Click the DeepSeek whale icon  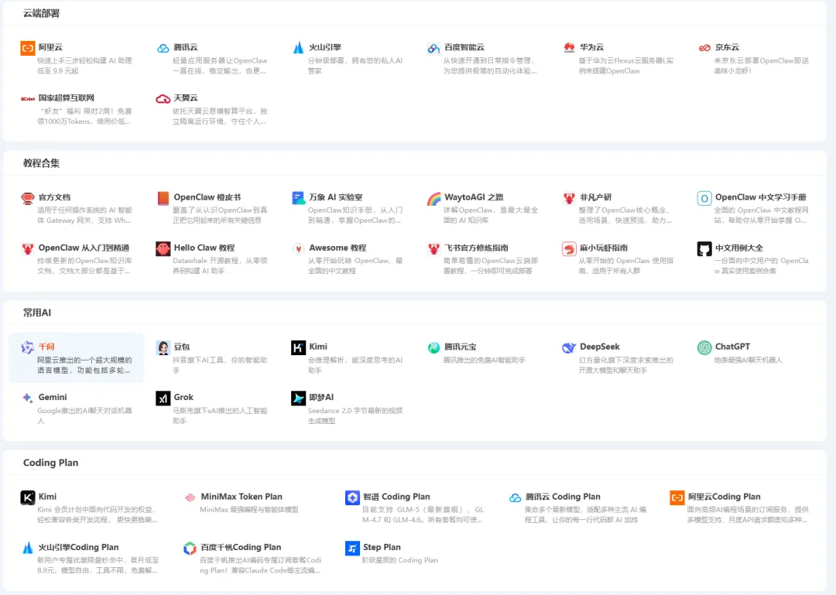[x=570, y=347]
